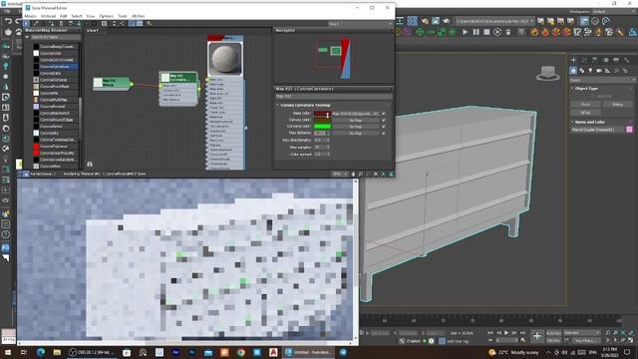Open the Utilities wrench tab in command panel
This screenshot has height=359, width=638.
tap(627, 60)
